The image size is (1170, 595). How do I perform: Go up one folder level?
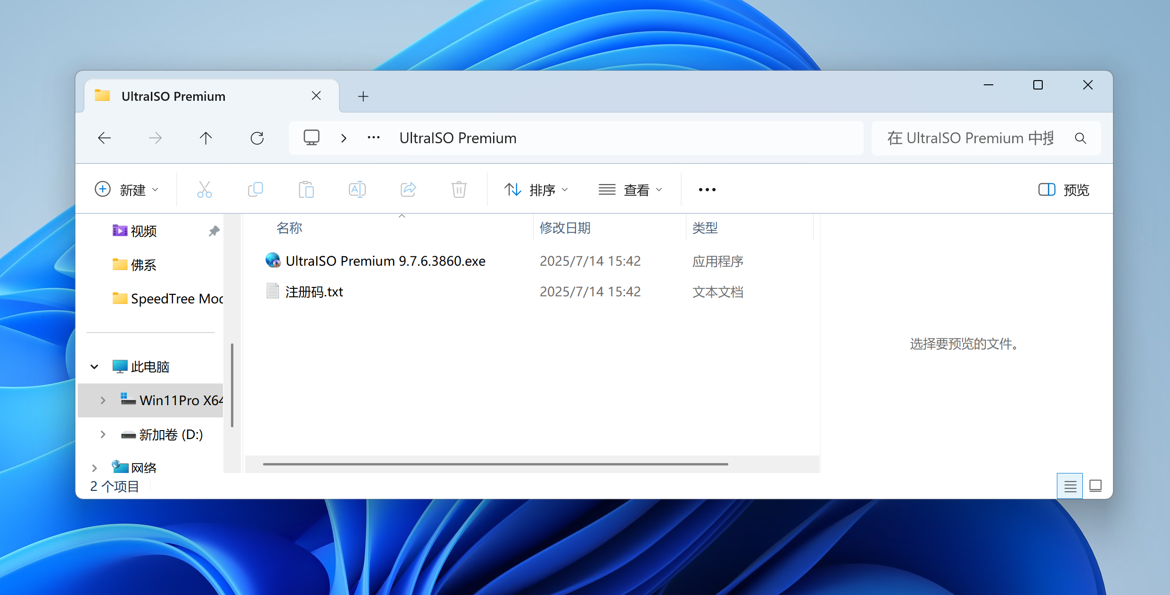point(206,138)
